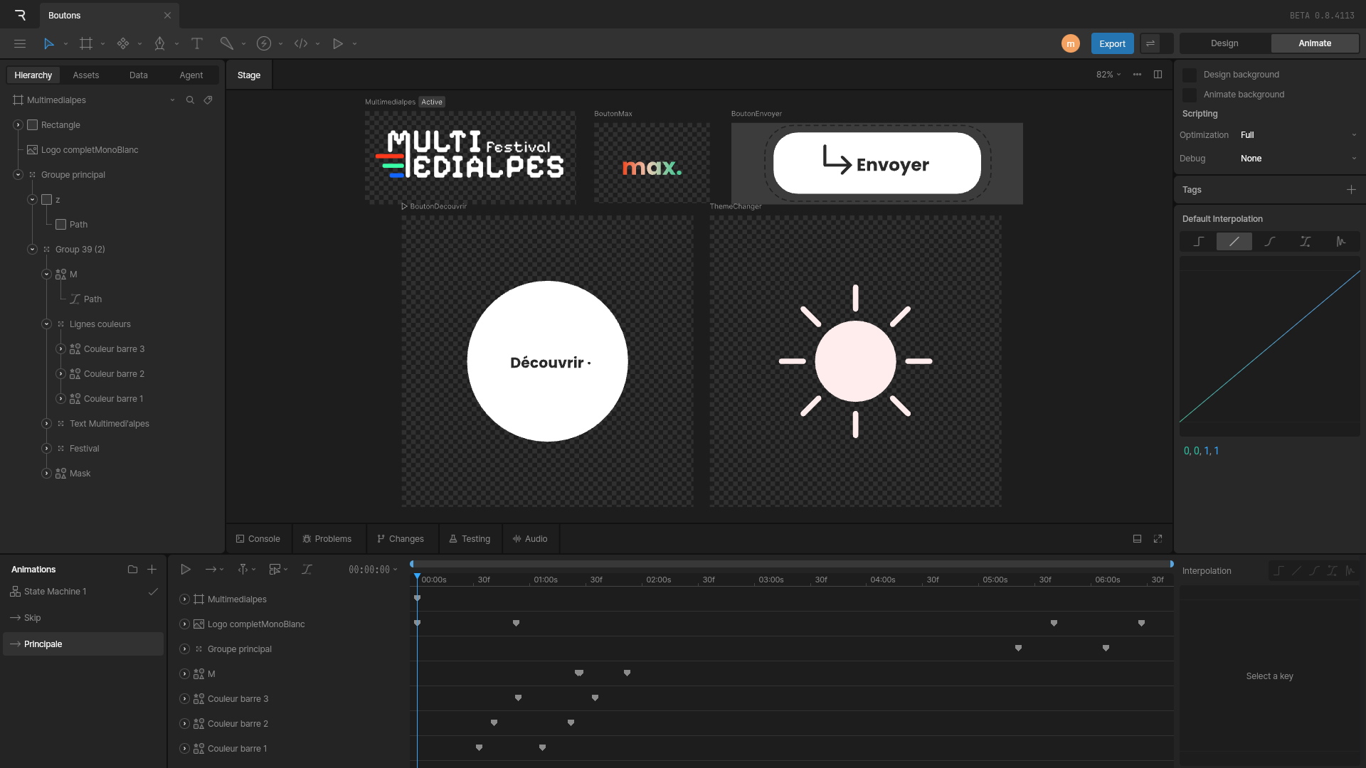Click the add animation plus icon
1366x768 pixels.
click(x=152, y=570)
